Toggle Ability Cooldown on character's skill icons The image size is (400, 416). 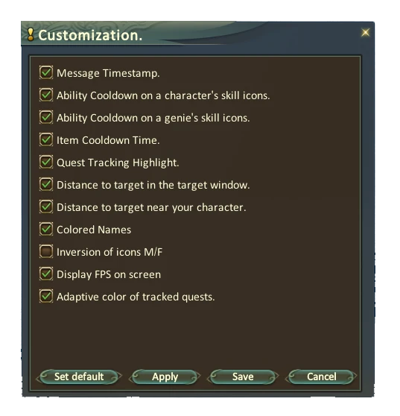[46, 95]
